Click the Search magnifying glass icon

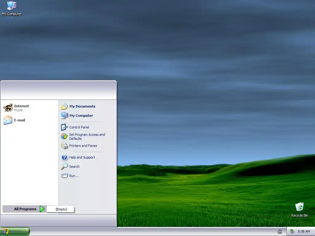65,166
